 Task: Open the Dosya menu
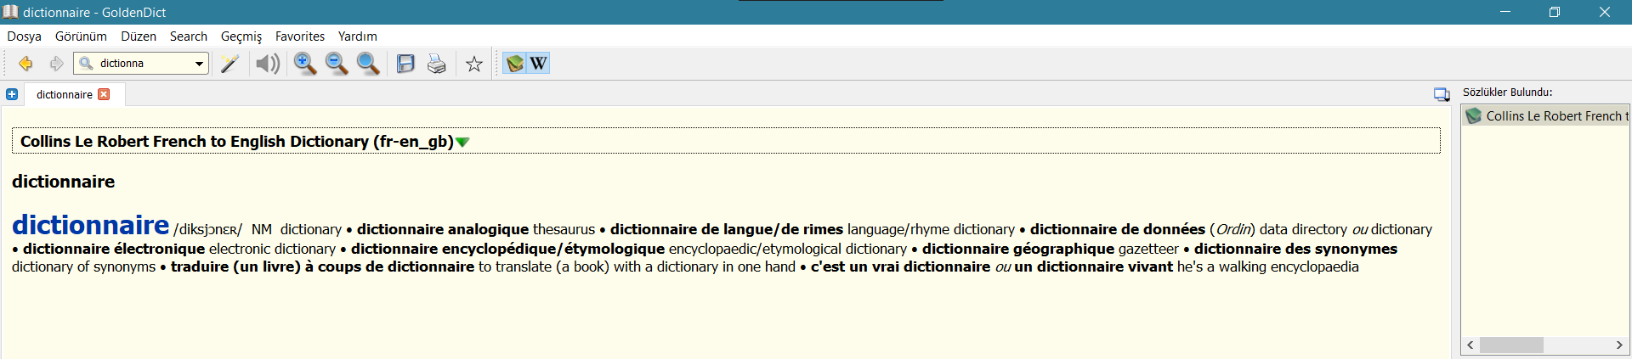pos(25,36)
